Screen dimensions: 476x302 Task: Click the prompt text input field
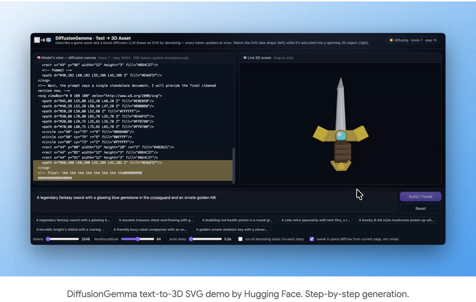[214, 202]
